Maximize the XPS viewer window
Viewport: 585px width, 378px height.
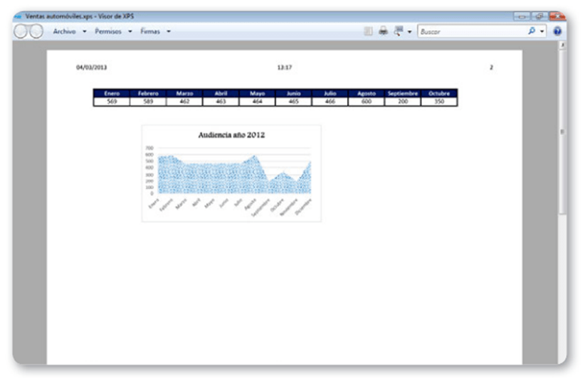[x=539, y=15]
